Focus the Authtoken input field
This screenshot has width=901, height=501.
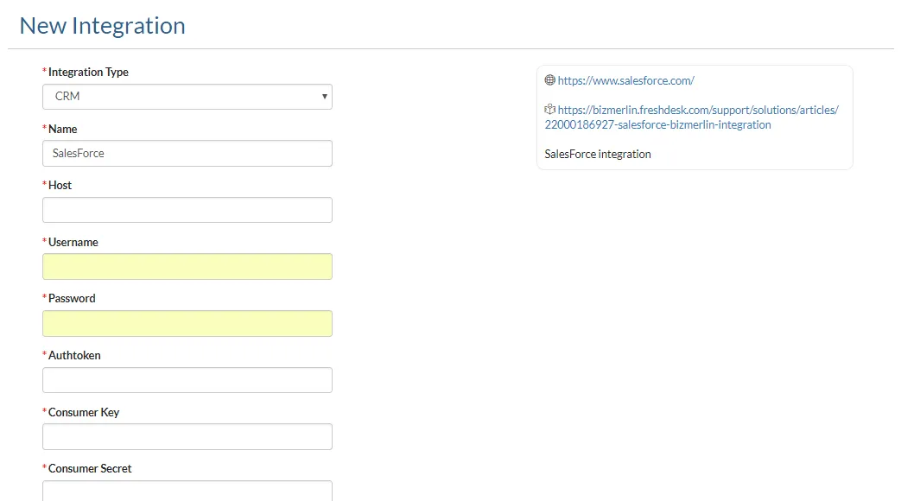tap(187, 380)
